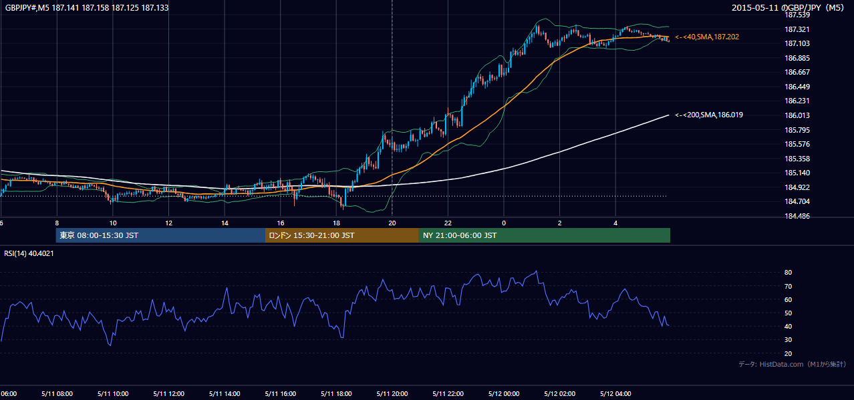Click the 5/11 22:00 bottom time label
The height and width of the screenshot is (400, 854).
click(x=448, y=394)
